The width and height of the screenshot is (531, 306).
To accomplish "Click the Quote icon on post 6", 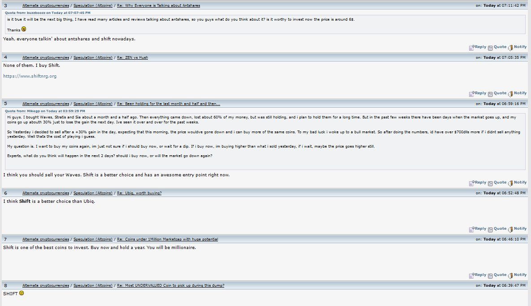I will pos(490,229).
